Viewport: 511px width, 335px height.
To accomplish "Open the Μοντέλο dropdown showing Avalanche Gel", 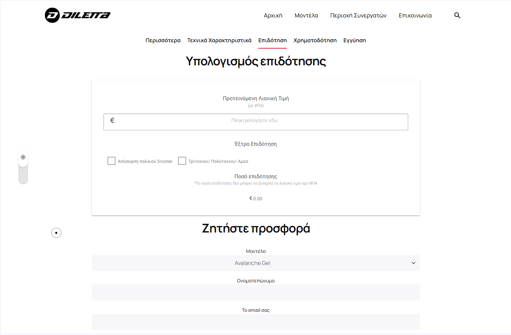I will (x=256, y=263).
